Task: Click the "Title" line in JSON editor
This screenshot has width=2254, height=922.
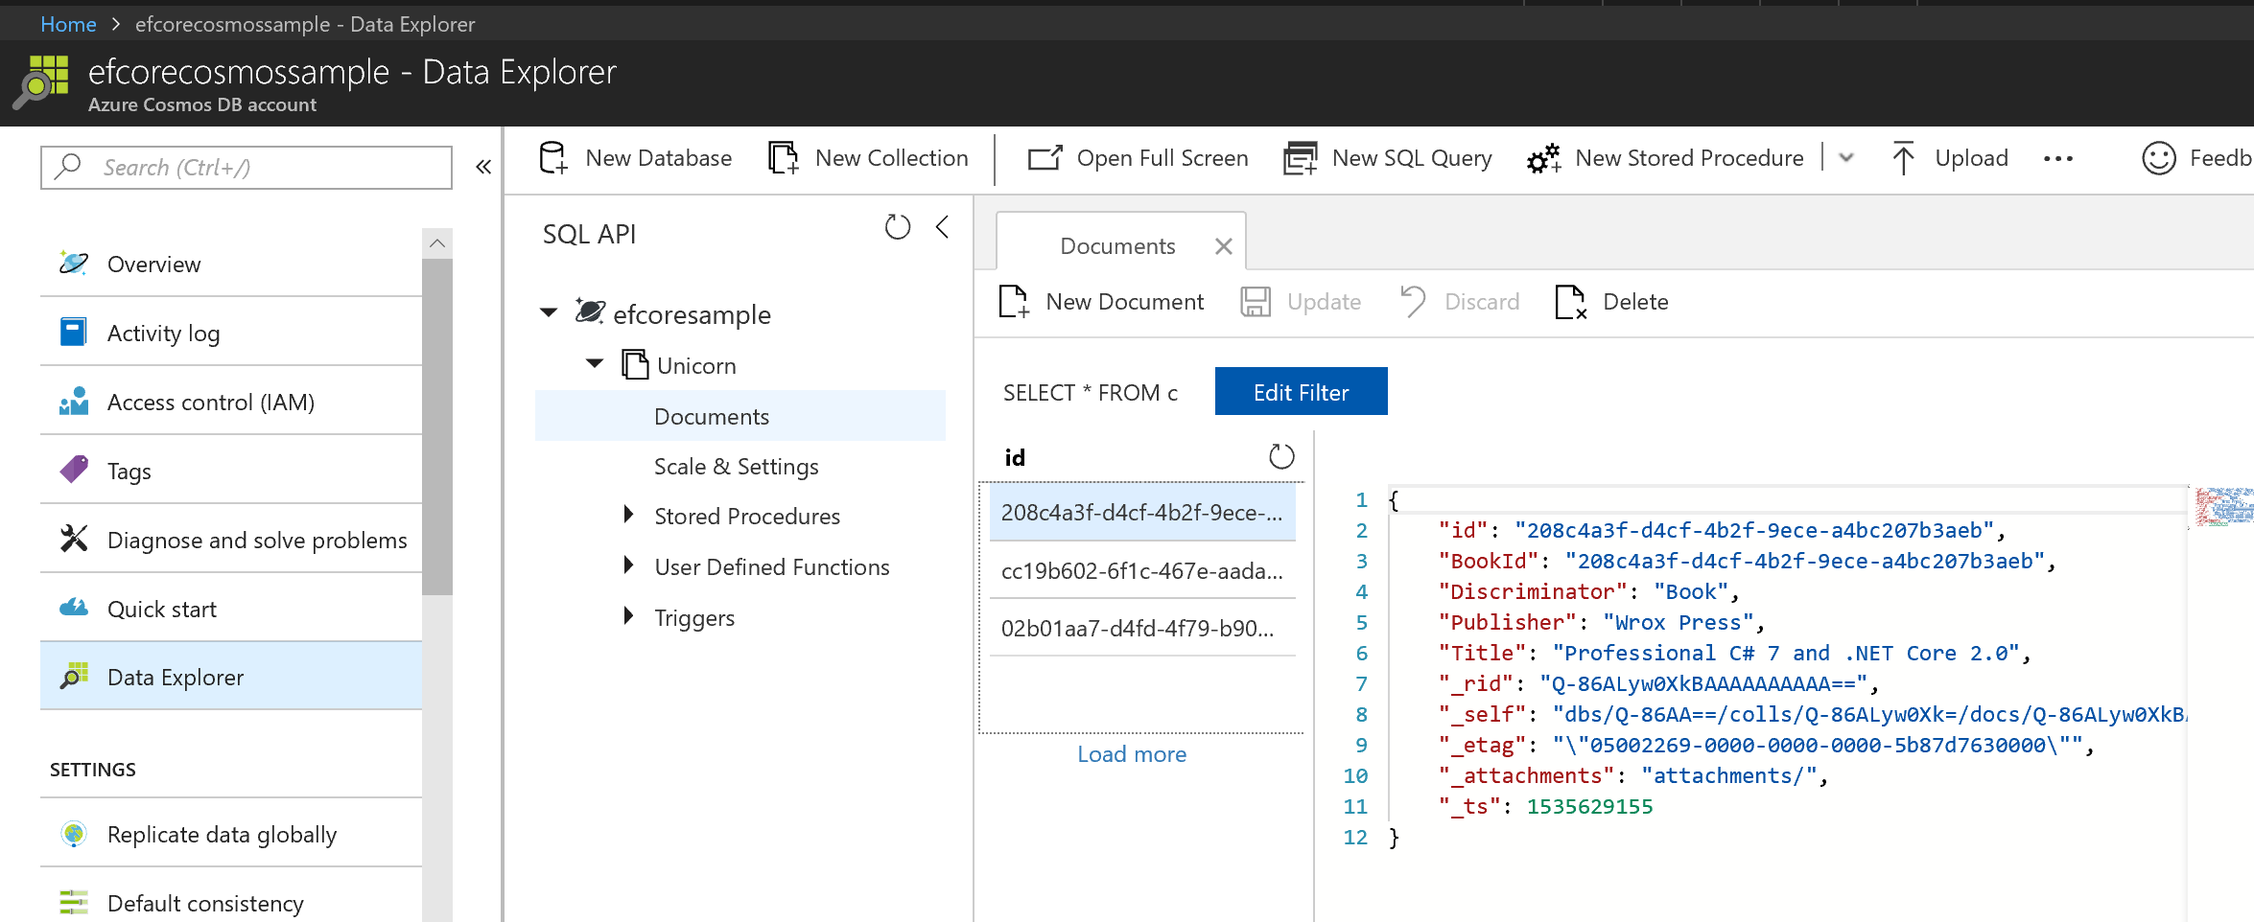Action: (x=1734, y=653)
